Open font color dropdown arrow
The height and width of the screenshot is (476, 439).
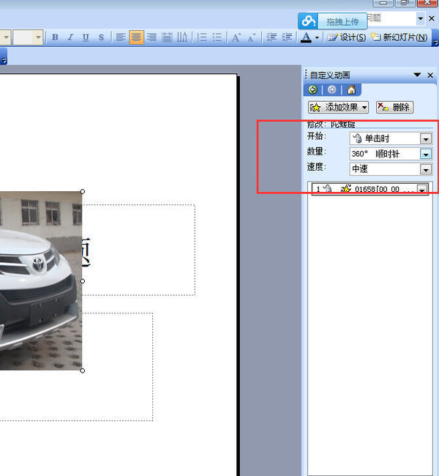click(317, 37)
